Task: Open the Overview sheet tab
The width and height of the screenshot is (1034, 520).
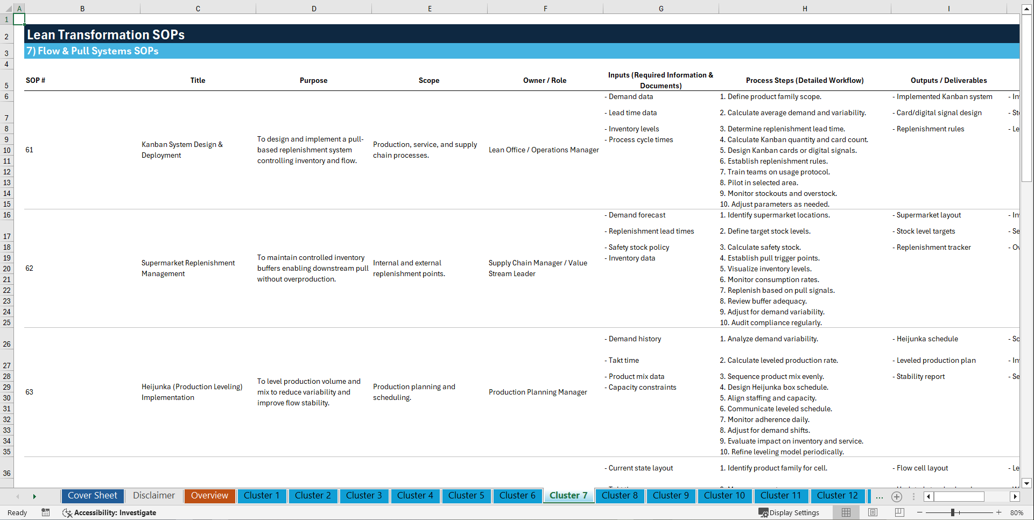Action: 209,496
